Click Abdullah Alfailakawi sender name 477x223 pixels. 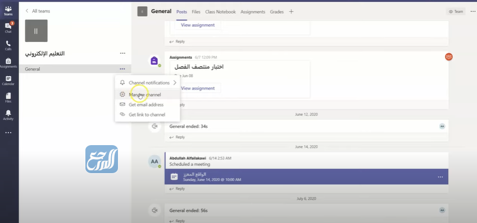188,158
